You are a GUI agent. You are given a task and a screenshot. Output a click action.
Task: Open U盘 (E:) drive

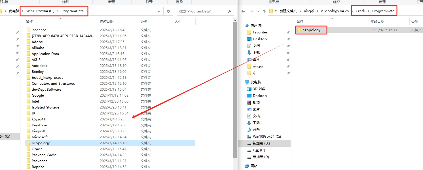[x=259, y=150]
